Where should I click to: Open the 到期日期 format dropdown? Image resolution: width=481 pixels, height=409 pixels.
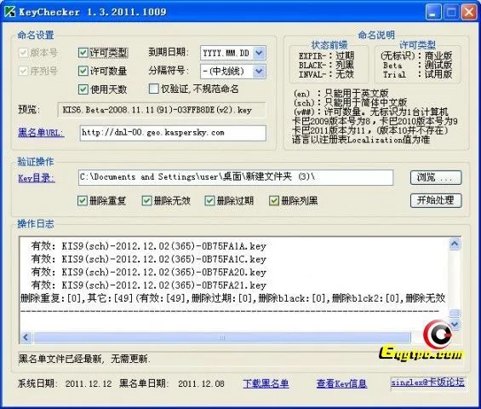click(259, 53)
